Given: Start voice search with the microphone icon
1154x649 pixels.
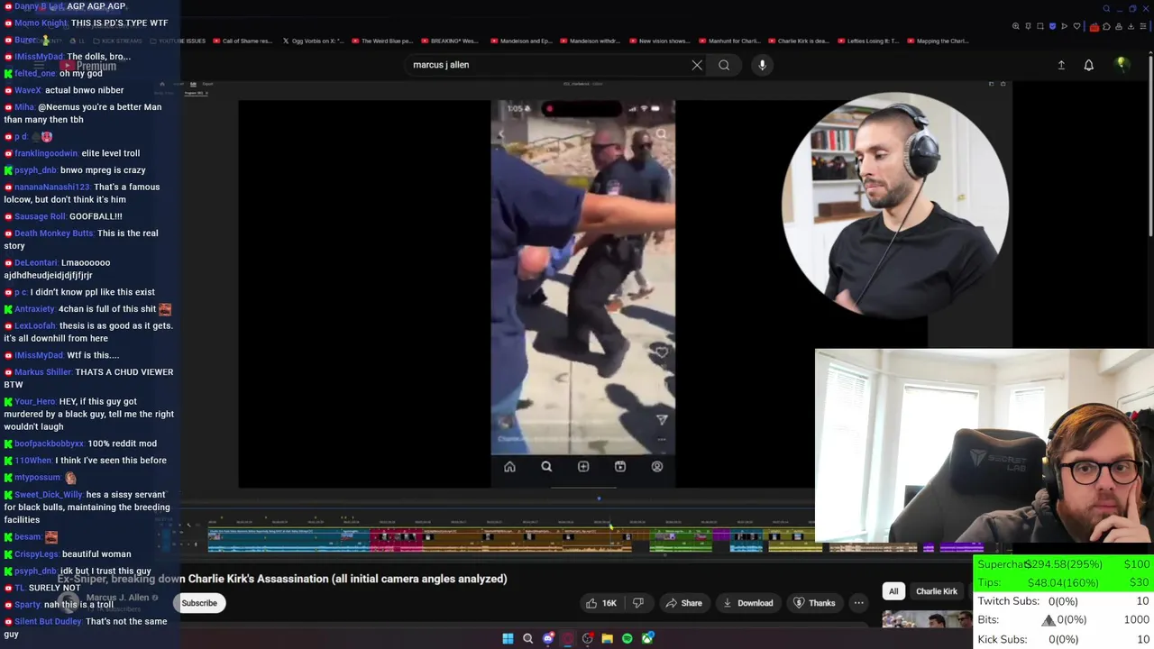Looking at the screenshot, I should pos(762,65).
